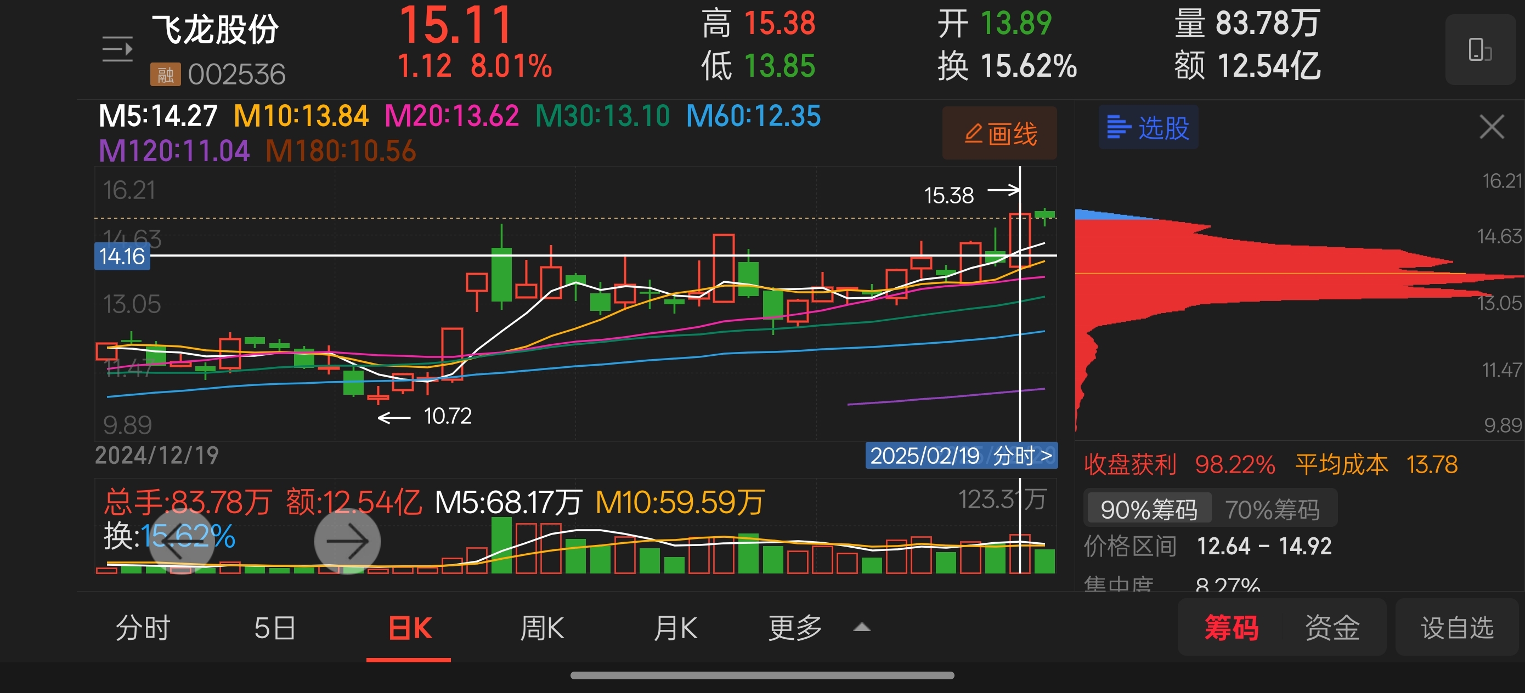The height and width of the screenshot is (693, 1525).
Task: Open 分时 view for 2025/02/19
Action: pos(961,456)
